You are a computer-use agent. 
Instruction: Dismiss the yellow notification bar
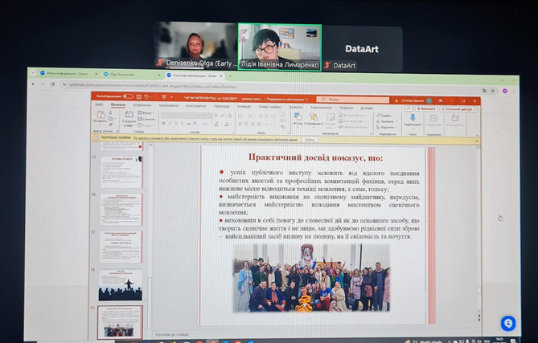[x=476, y=141]
